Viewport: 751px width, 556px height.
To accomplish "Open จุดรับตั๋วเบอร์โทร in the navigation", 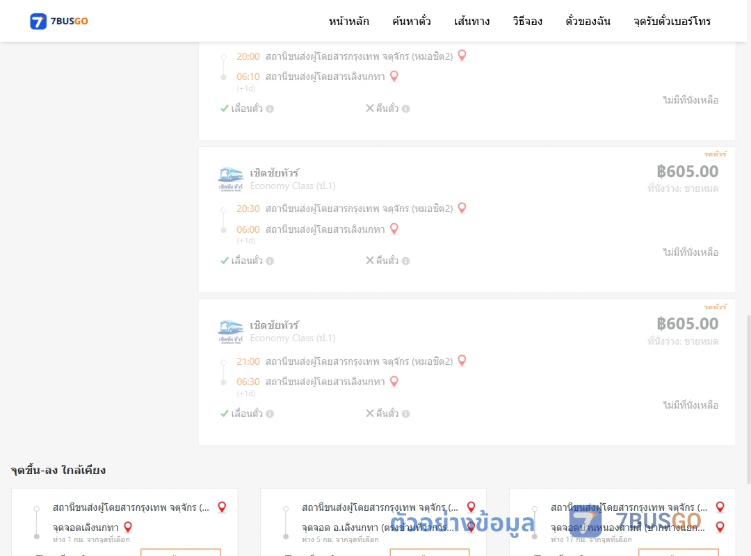I will (672, 21).
